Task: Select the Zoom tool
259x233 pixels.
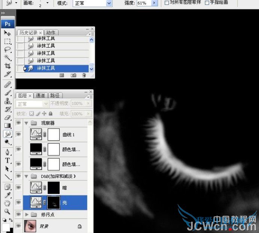Action: (x=7, y=212)
